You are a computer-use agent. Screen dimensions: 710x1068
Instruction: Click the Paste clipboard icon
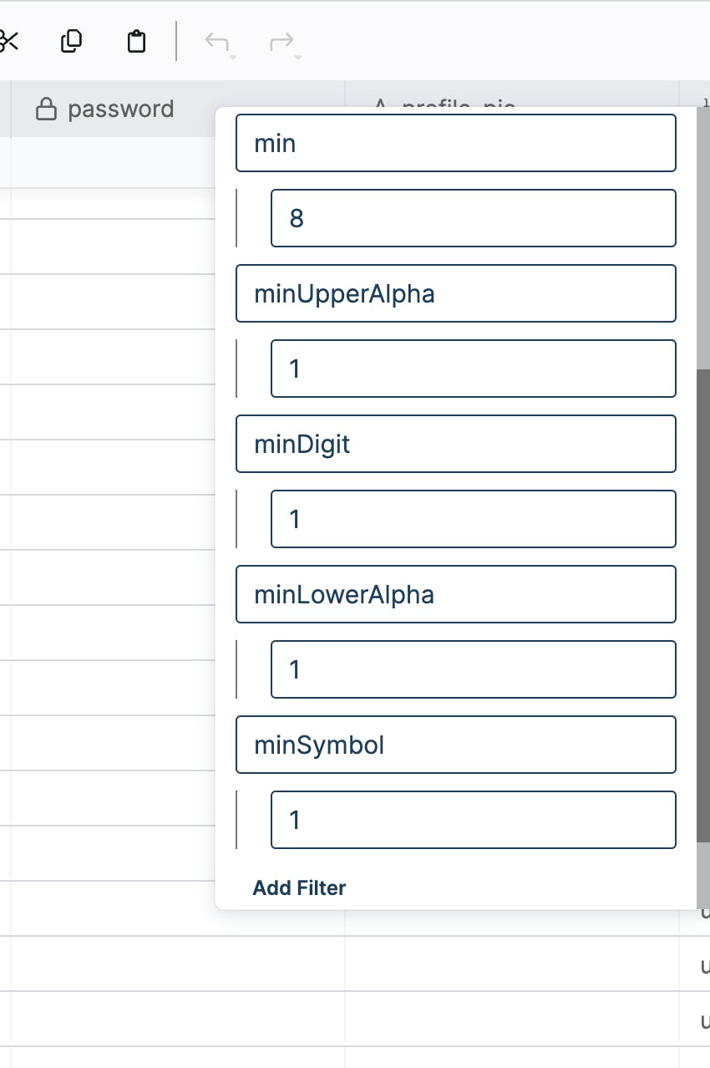136,41
